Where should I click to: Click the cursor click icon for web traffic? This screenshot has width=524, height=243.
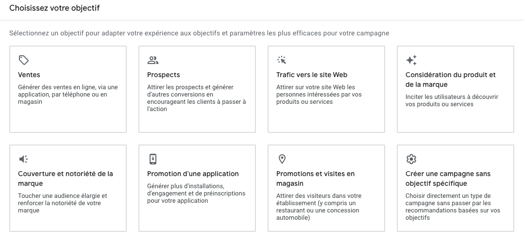click(x=282, y=60)
